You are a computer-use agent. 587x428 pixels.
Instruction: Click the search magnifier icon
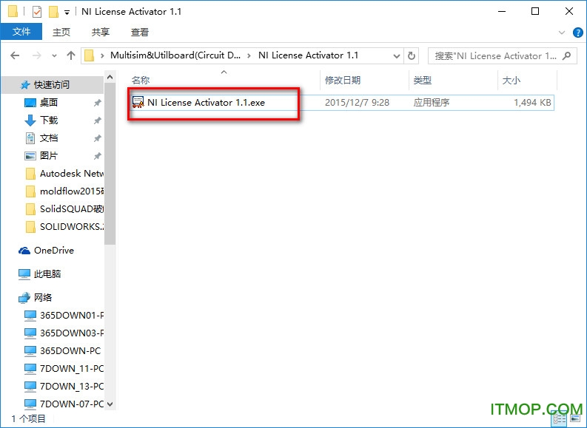point(567,56)
